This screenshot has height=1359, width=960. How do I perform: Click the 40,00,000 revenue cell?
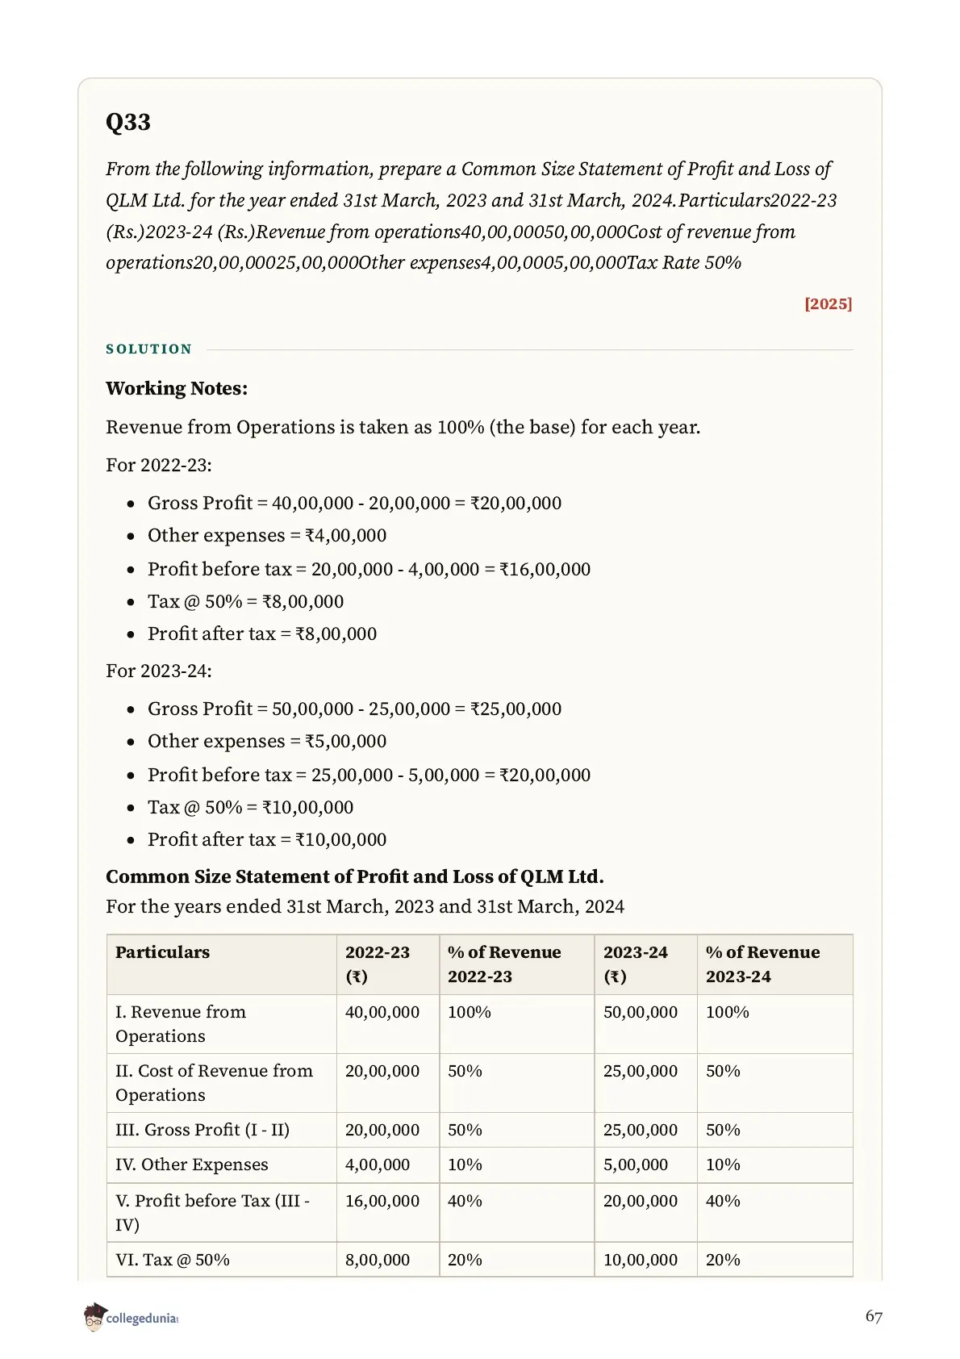(382, 1012)
